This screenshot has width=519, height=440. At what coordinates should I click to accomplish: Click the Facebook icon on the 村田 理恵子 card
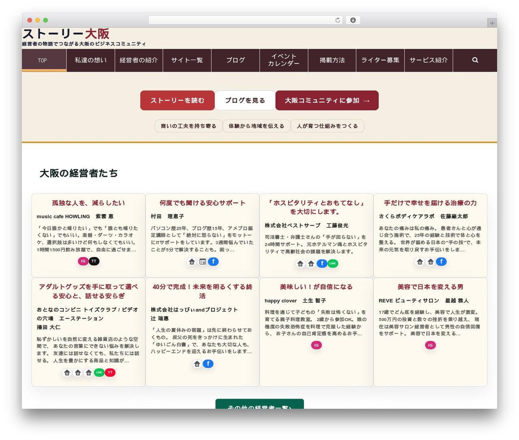click(213, 261)
